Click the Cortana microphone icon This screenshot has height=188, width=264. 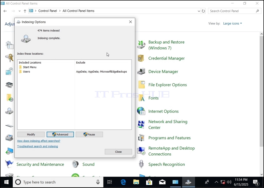(98, 182)
